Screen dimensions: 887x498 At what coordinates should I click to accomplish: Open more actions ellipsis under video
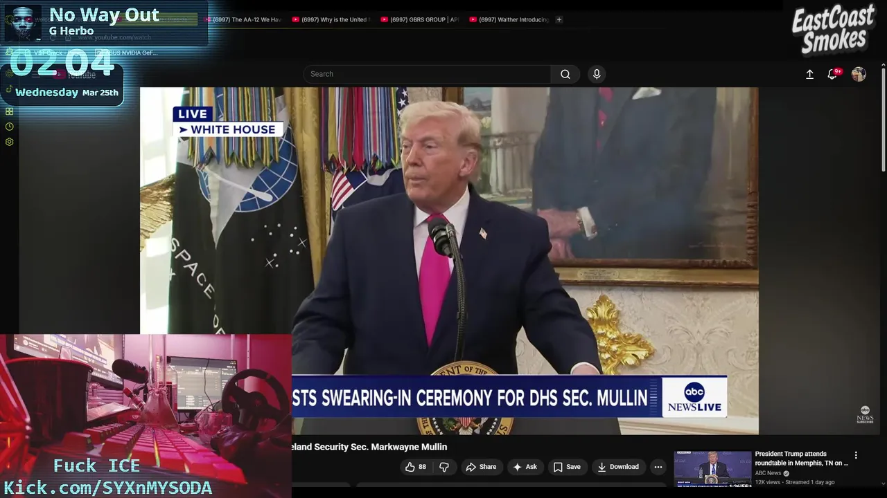[658, 467]
